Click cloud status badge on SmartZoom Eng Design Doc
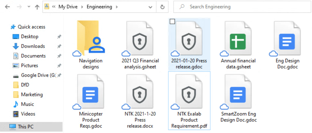312x133 pixels. coord(224,107)
